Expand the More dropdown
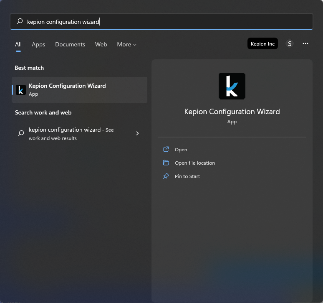The image size is (323, 303). coord(127,44)
